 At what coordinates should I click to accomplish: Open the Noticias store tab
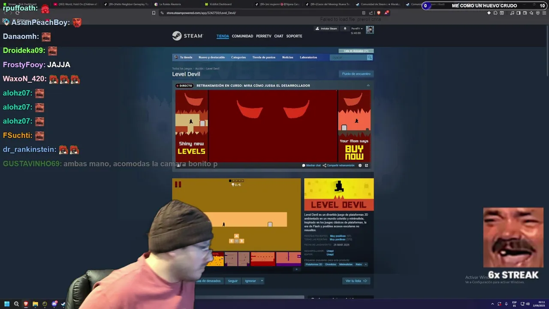[287, 57]
